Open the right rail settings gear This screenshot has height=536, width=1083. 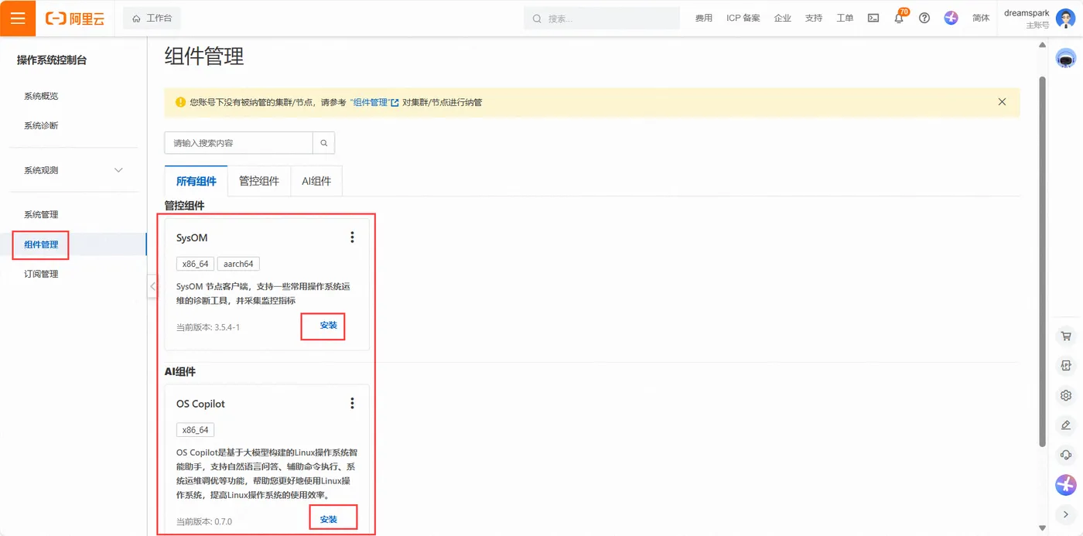pos(1066,395)
